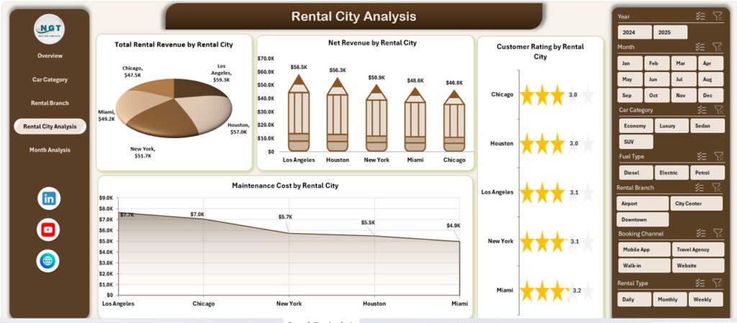The image size is (737, 323).
Task: Toggle multi-select on Car Category slicer
Action: [701, 109]
